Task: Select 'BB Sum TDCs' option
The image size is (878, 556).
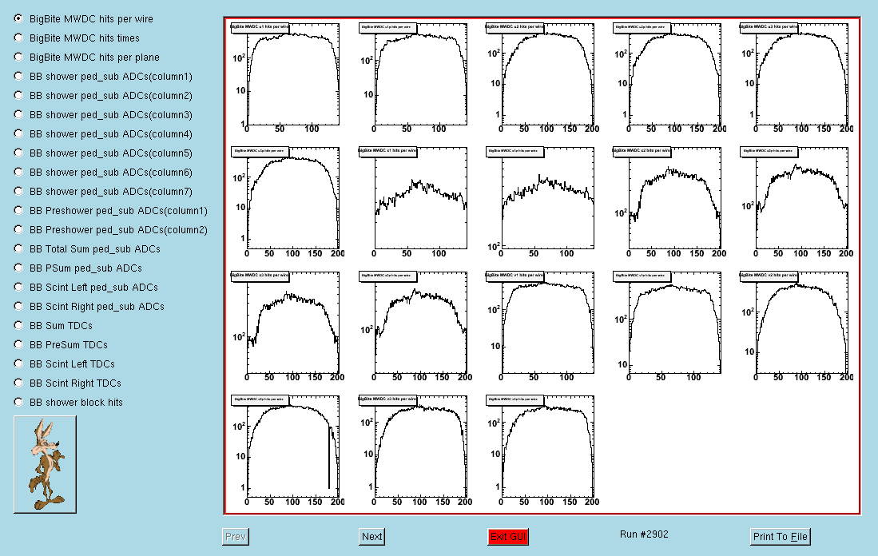Action: click(18, 325)
